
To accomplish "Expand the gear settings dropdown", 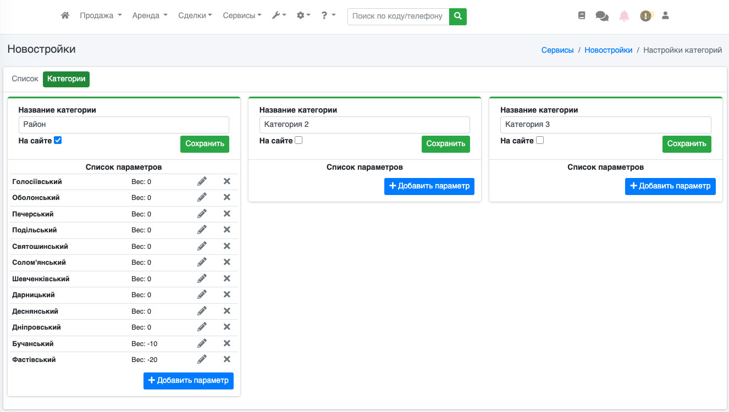I will (x=303, y=16).
